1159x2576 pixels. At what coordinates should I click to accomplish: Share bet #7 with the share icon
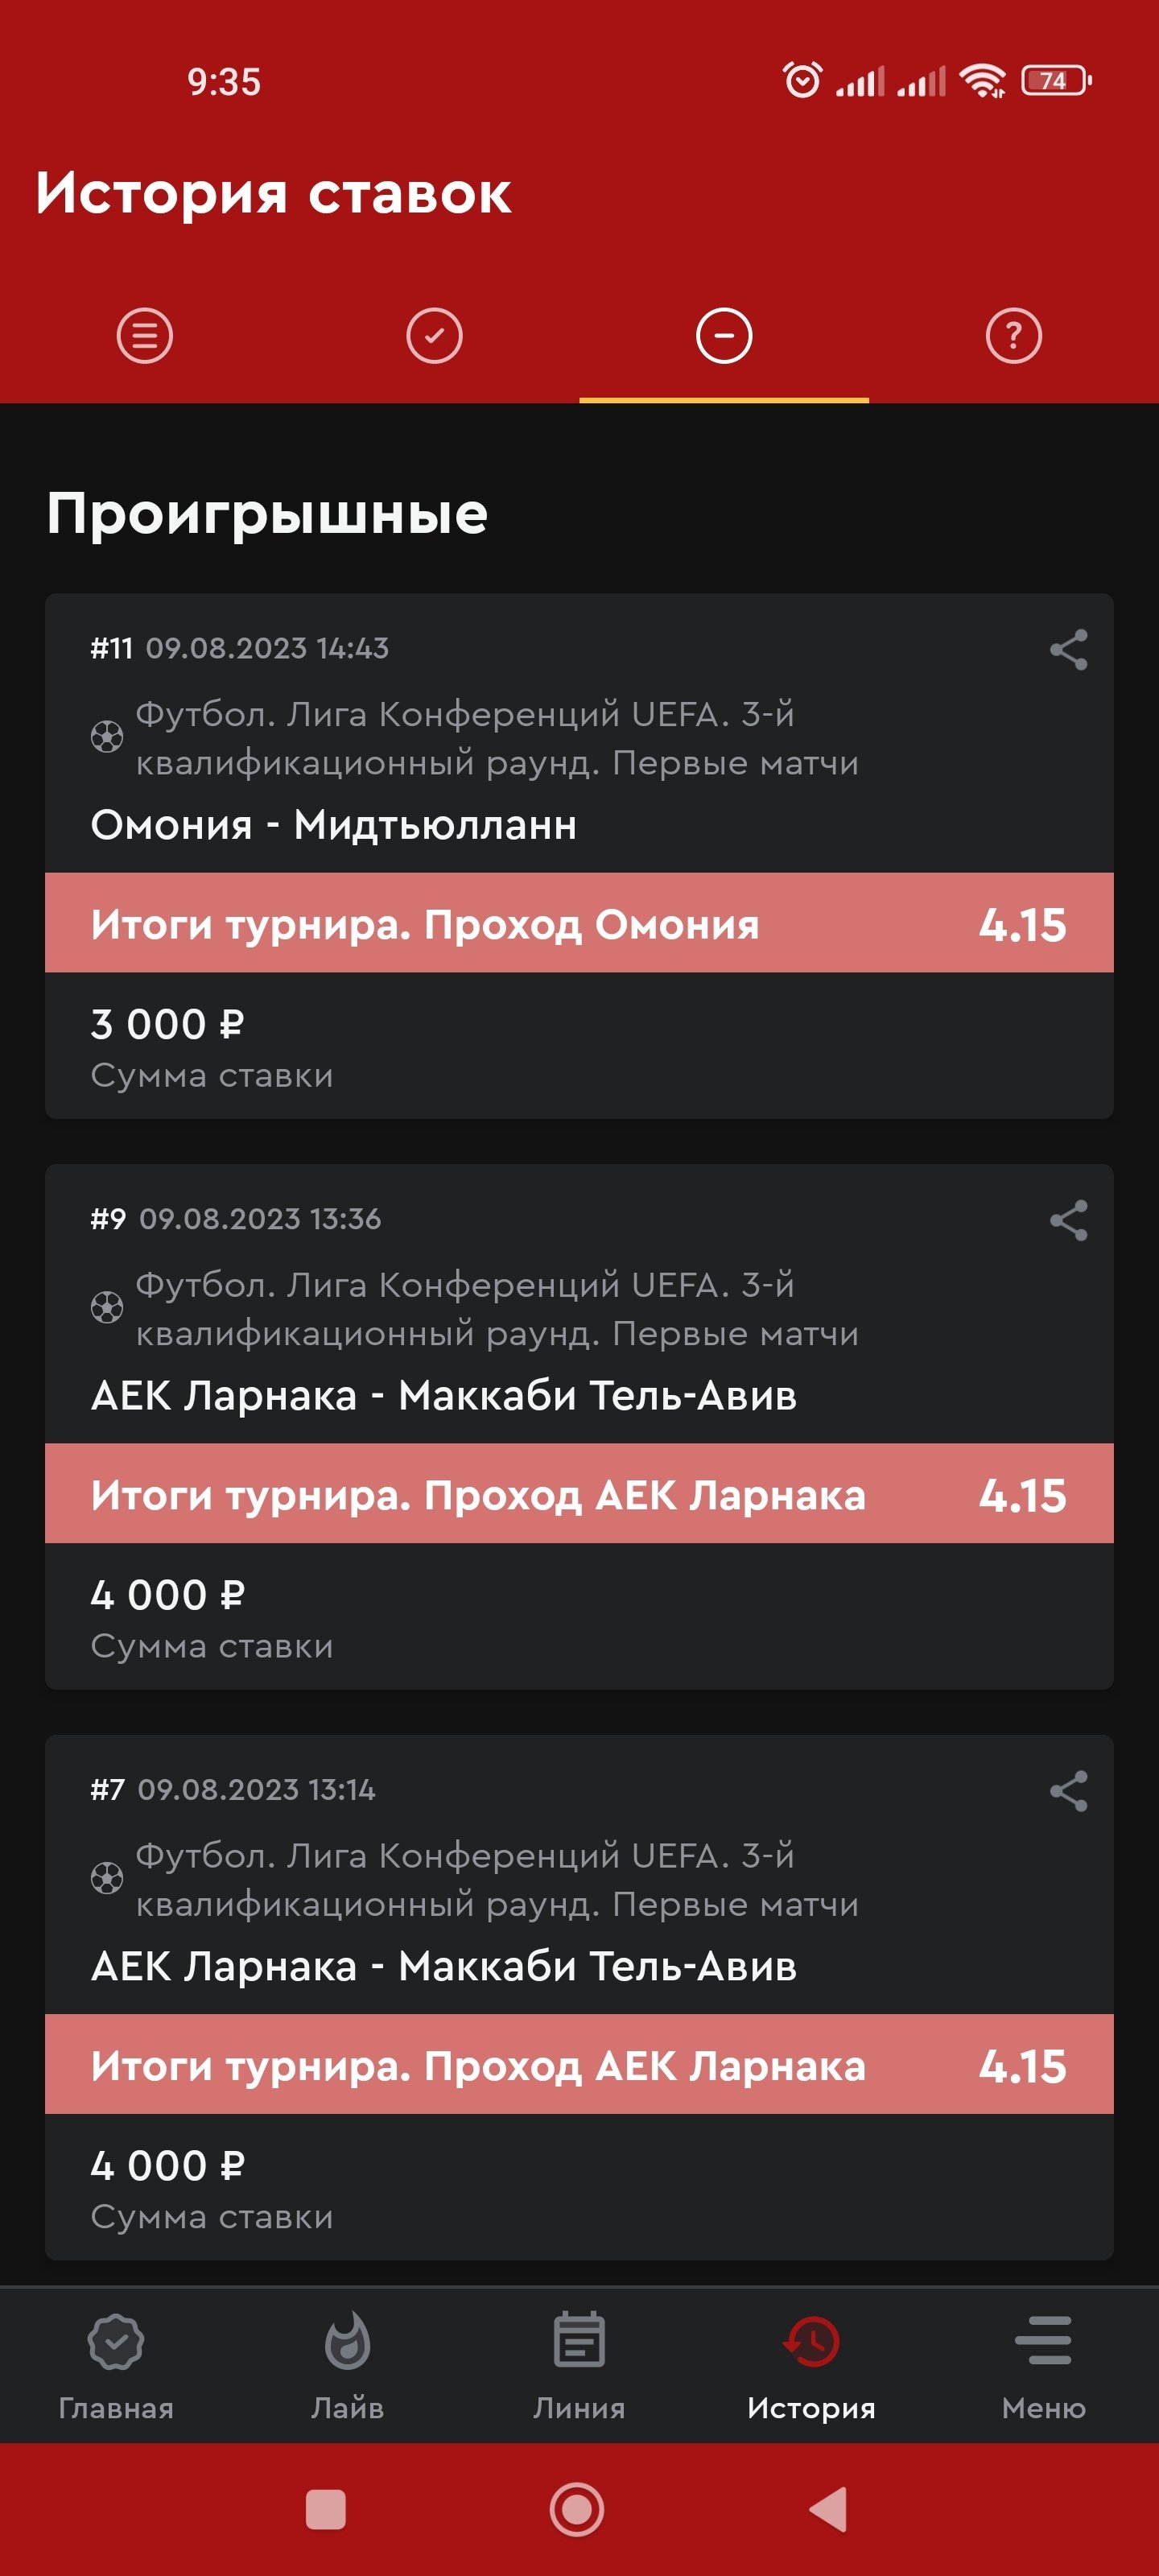click(x=1068, y=1791)
